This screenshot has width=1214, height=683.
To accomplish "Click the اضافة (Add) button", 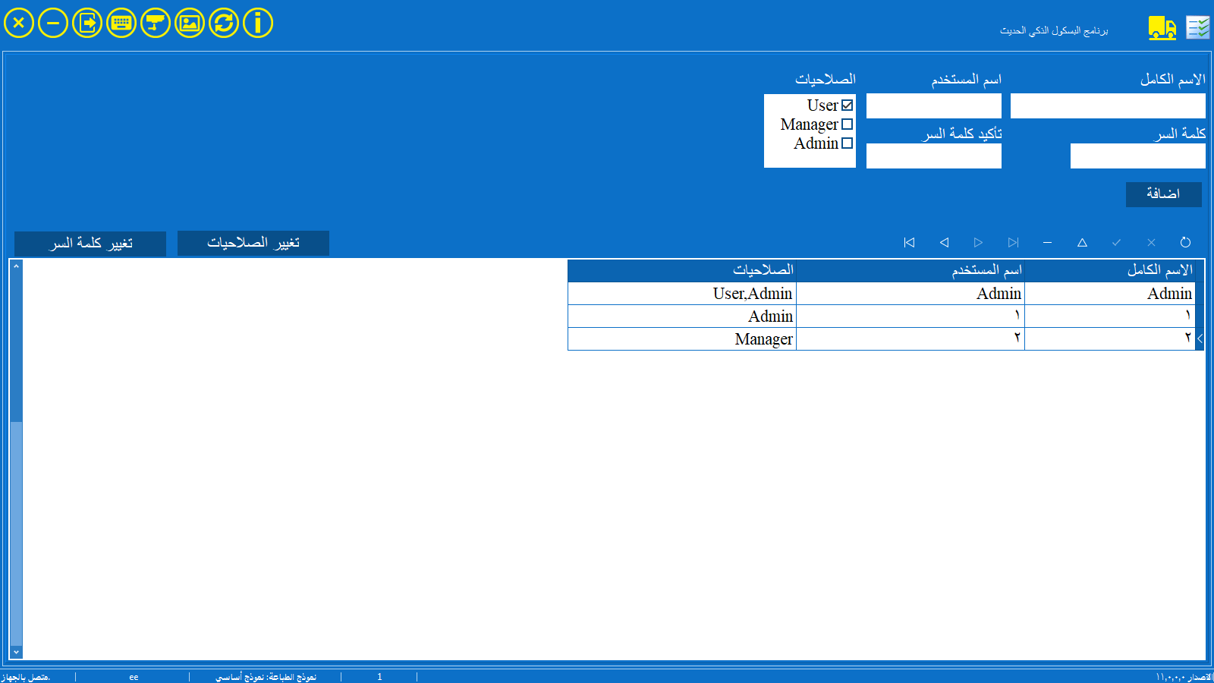I will pos(1163,194).
